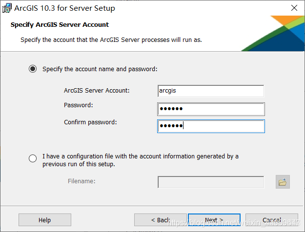Open Help for this setup page
Image resolution: width=305 pixels, height=232 pixels.
pyautogui.click(x=45, y=220)
